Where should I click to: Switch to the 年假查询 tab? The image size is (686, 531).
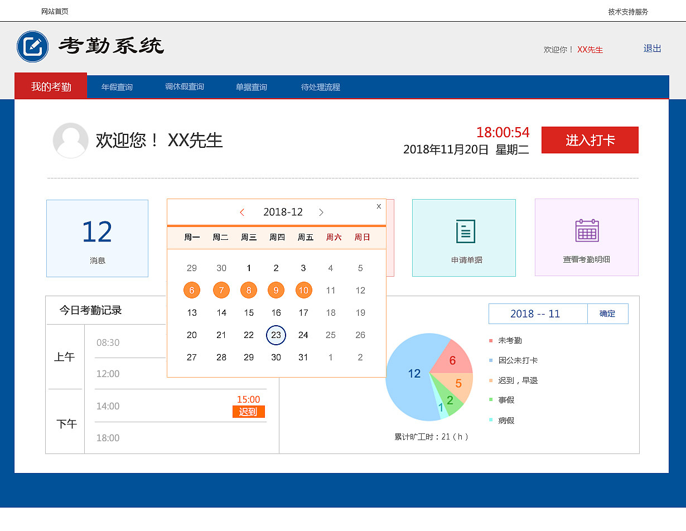[x=117, y=86]
